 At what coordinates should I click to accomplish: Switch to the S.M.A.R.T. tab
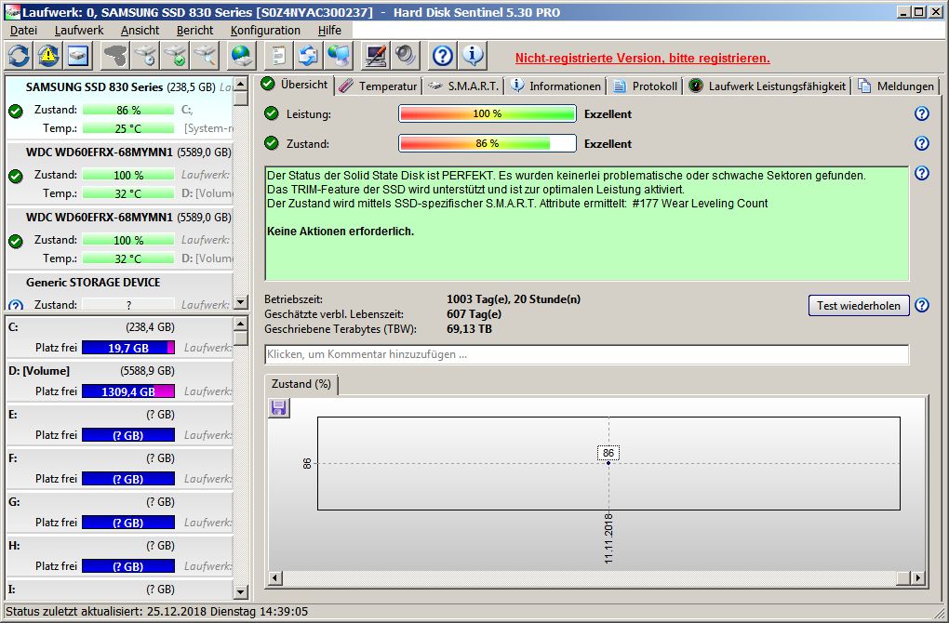pos(463,86)
